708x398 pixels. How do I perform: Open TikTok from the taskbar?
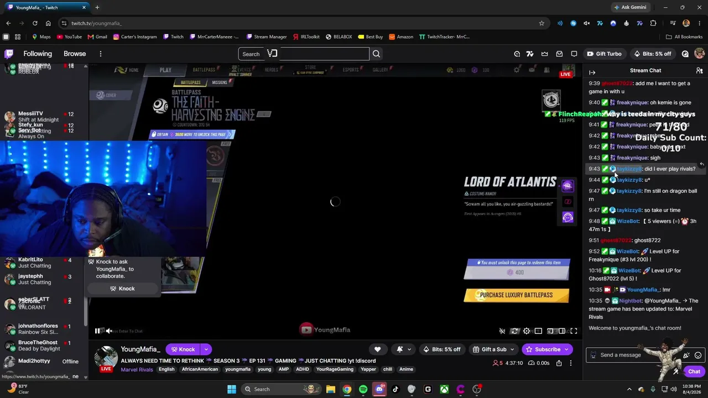coord(395,389)
